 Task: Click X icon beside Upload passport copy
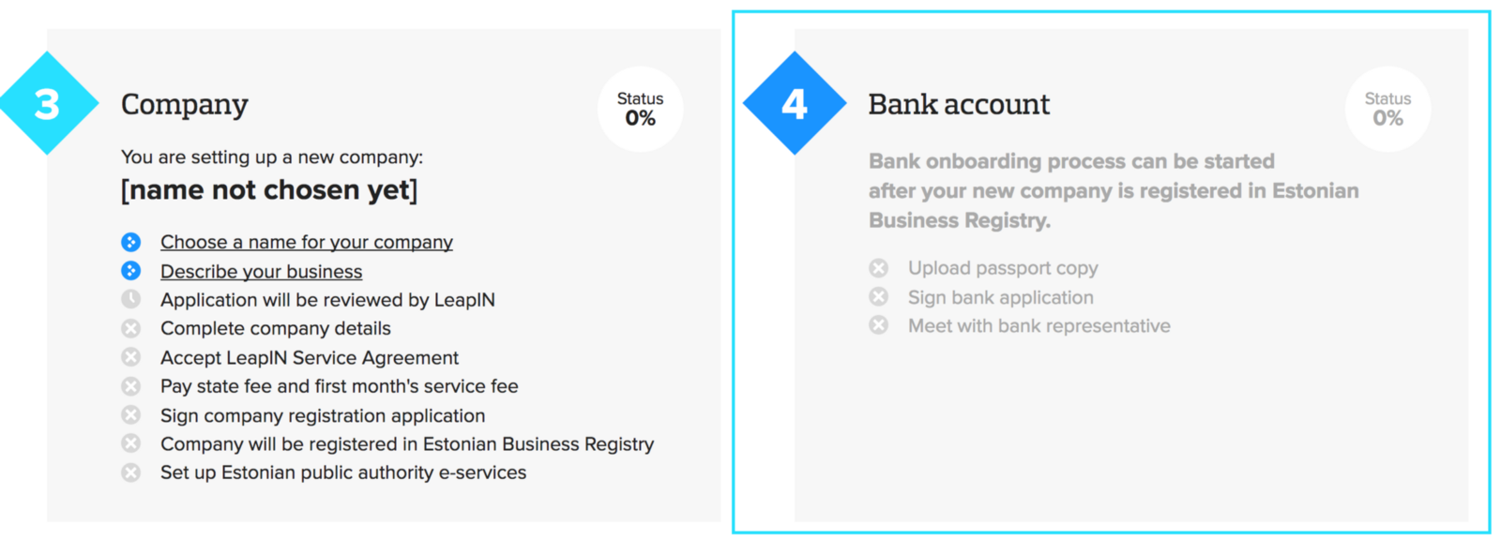(879, 268)
